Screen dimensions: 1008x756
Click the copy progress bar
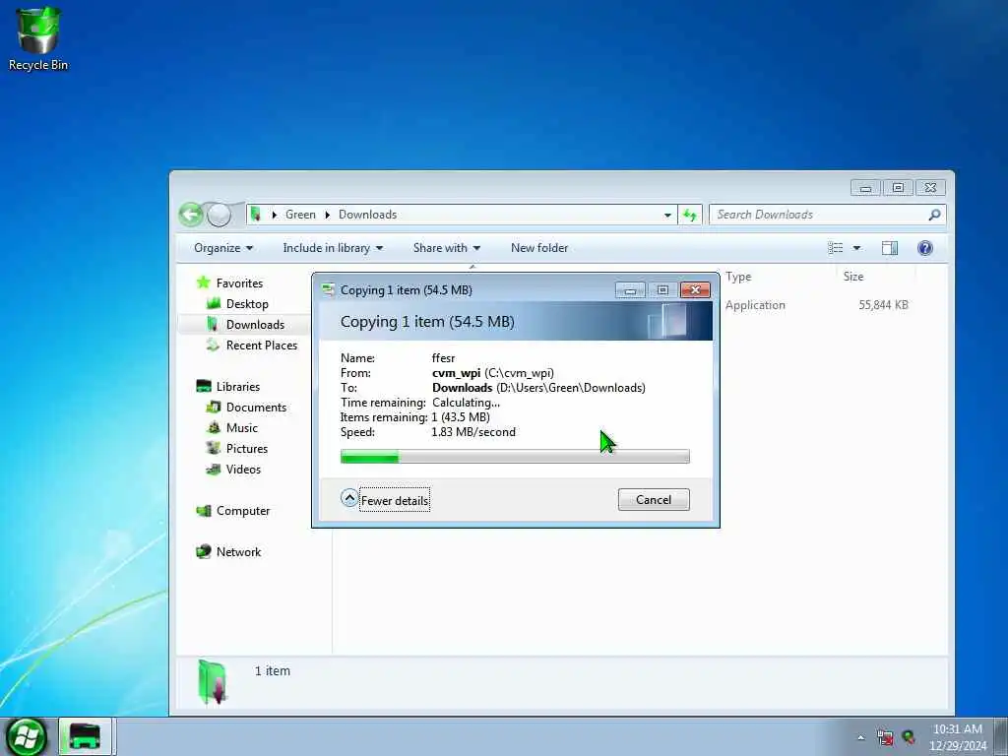tap(514, 457)
